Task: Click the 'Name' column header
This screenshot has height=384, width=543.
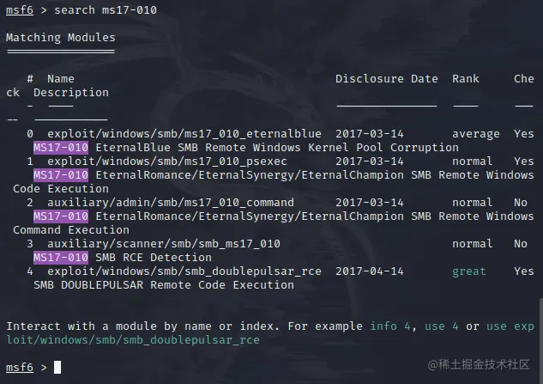Action: [x=61, y=79]
